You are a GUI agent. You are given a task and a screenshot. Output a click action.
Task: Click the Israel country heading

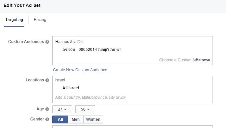pyautogui.click(x=60, y=80)
